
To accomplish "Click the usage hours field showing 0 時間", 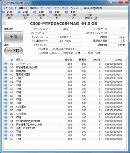I will click(117, 45).
